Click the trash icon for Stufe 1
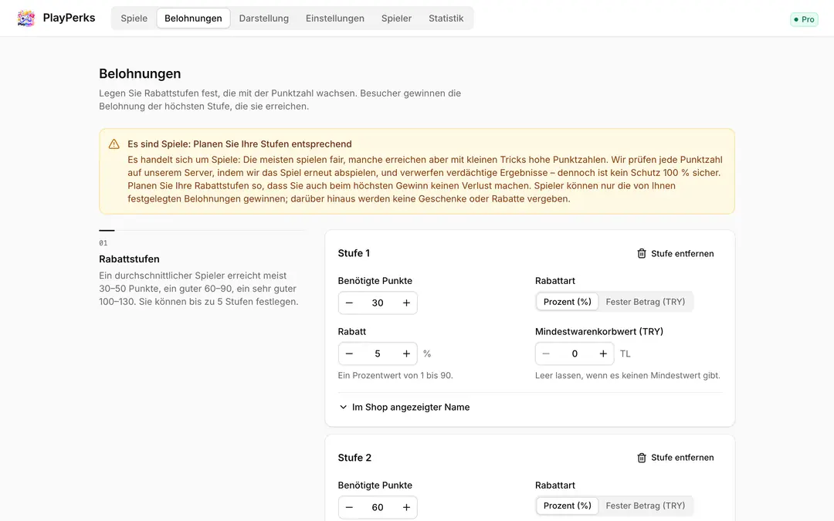This screenshot has height=521, width=834. point(642,254)
